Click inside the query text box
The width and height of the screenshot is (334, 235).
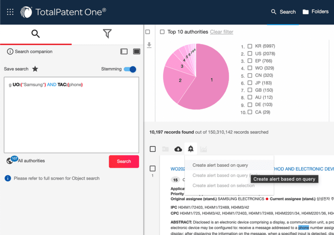click(x=71, y=115)
